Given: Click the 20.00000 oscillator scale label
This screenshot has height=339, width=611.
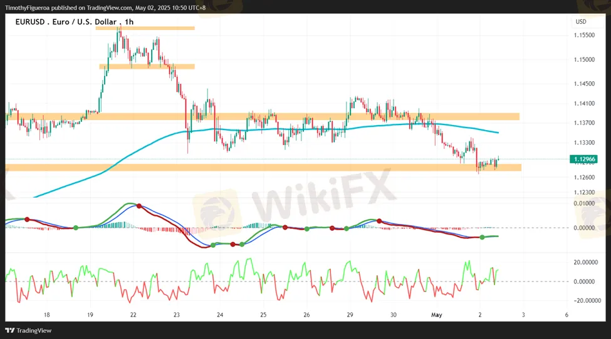Looking at the screenshot, I should tap(586, 263).
